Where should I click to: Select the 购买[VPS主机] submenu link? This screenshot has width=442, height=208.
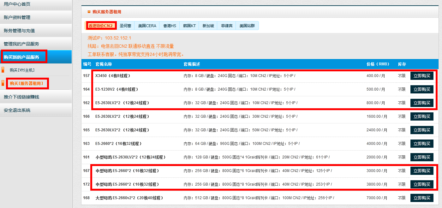coord(22,70)
